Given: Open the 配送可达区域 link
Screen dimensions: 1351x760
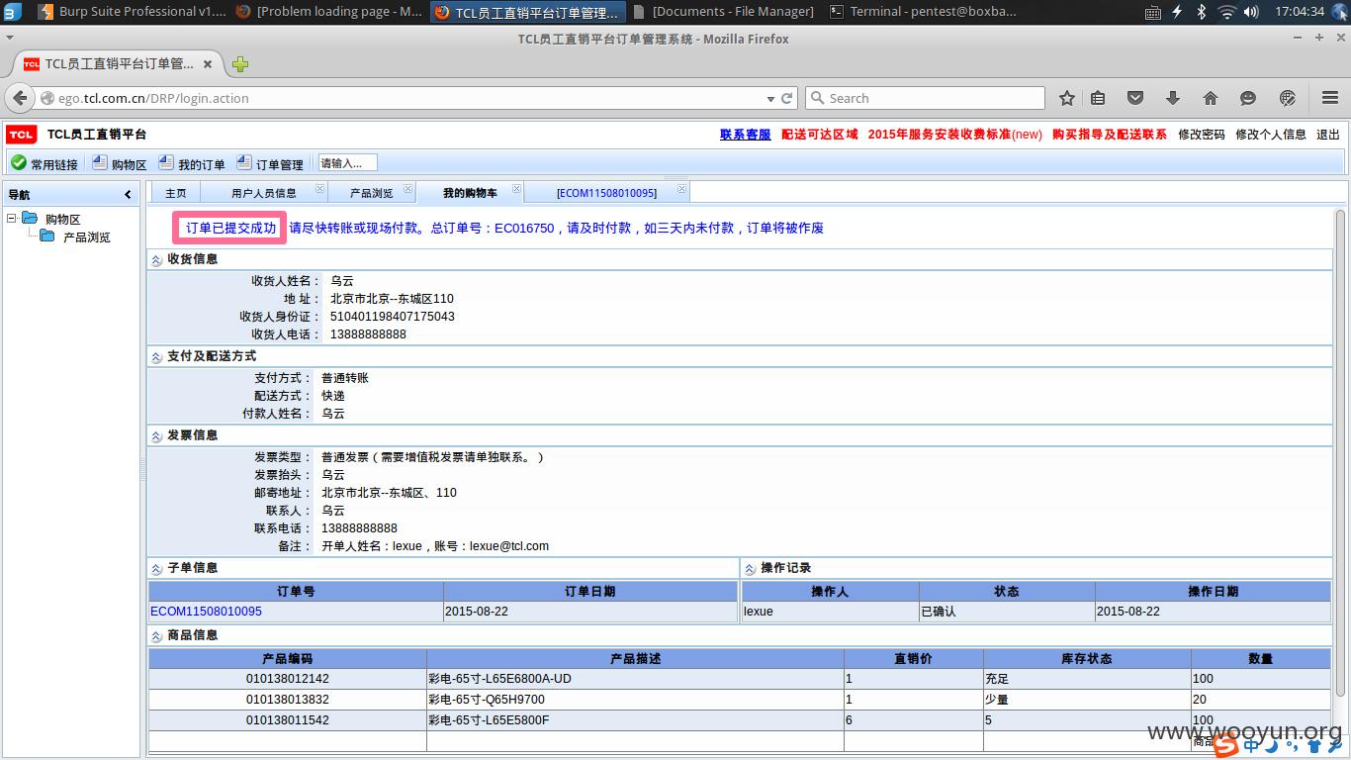Looking at the screenshot, I should click(820, 135).
